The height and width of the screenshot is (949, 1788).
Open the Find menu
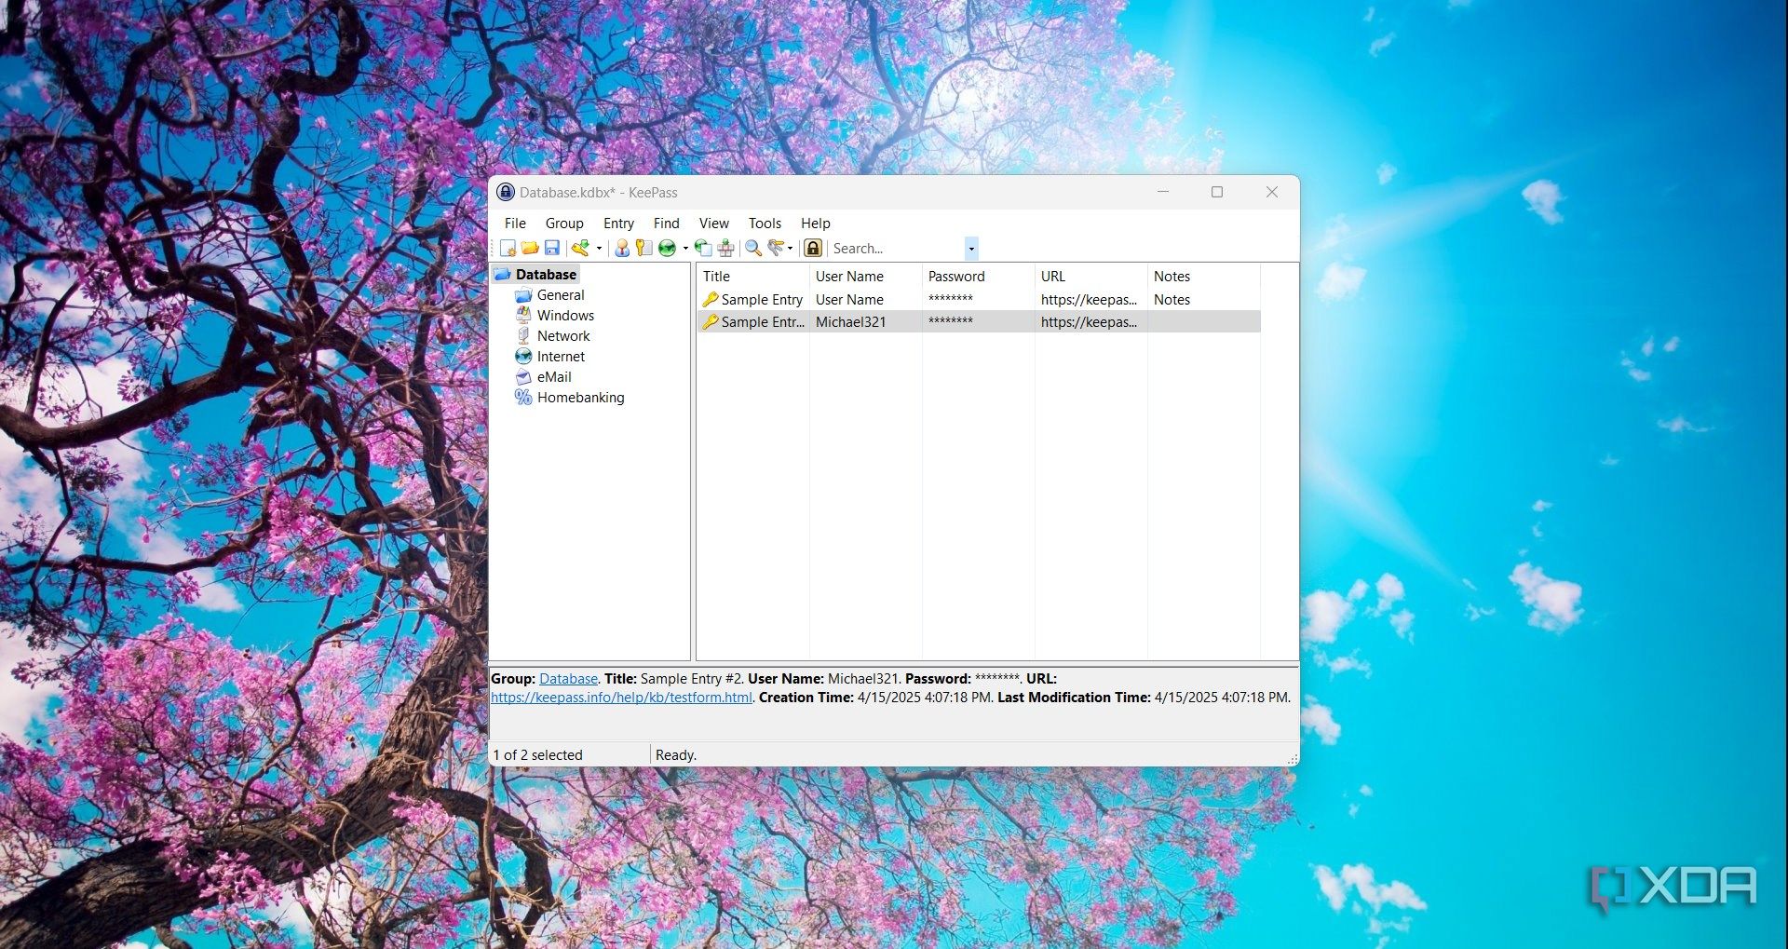pyautogui.click(x=667, y=224)
